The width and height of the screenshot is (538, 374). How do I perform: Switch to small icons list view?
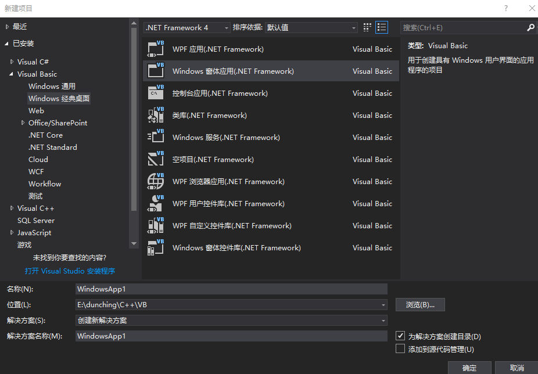coord(382,27)
